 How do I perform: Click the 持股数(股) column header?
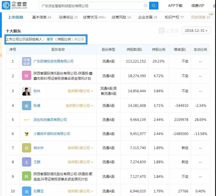point(134,49)
